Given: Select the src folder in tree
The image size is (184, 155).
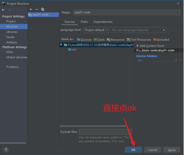Looking at the screenshot, I should (x=72, y=50).
